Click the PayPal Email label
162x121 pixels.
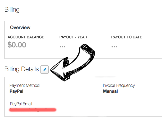21,104
